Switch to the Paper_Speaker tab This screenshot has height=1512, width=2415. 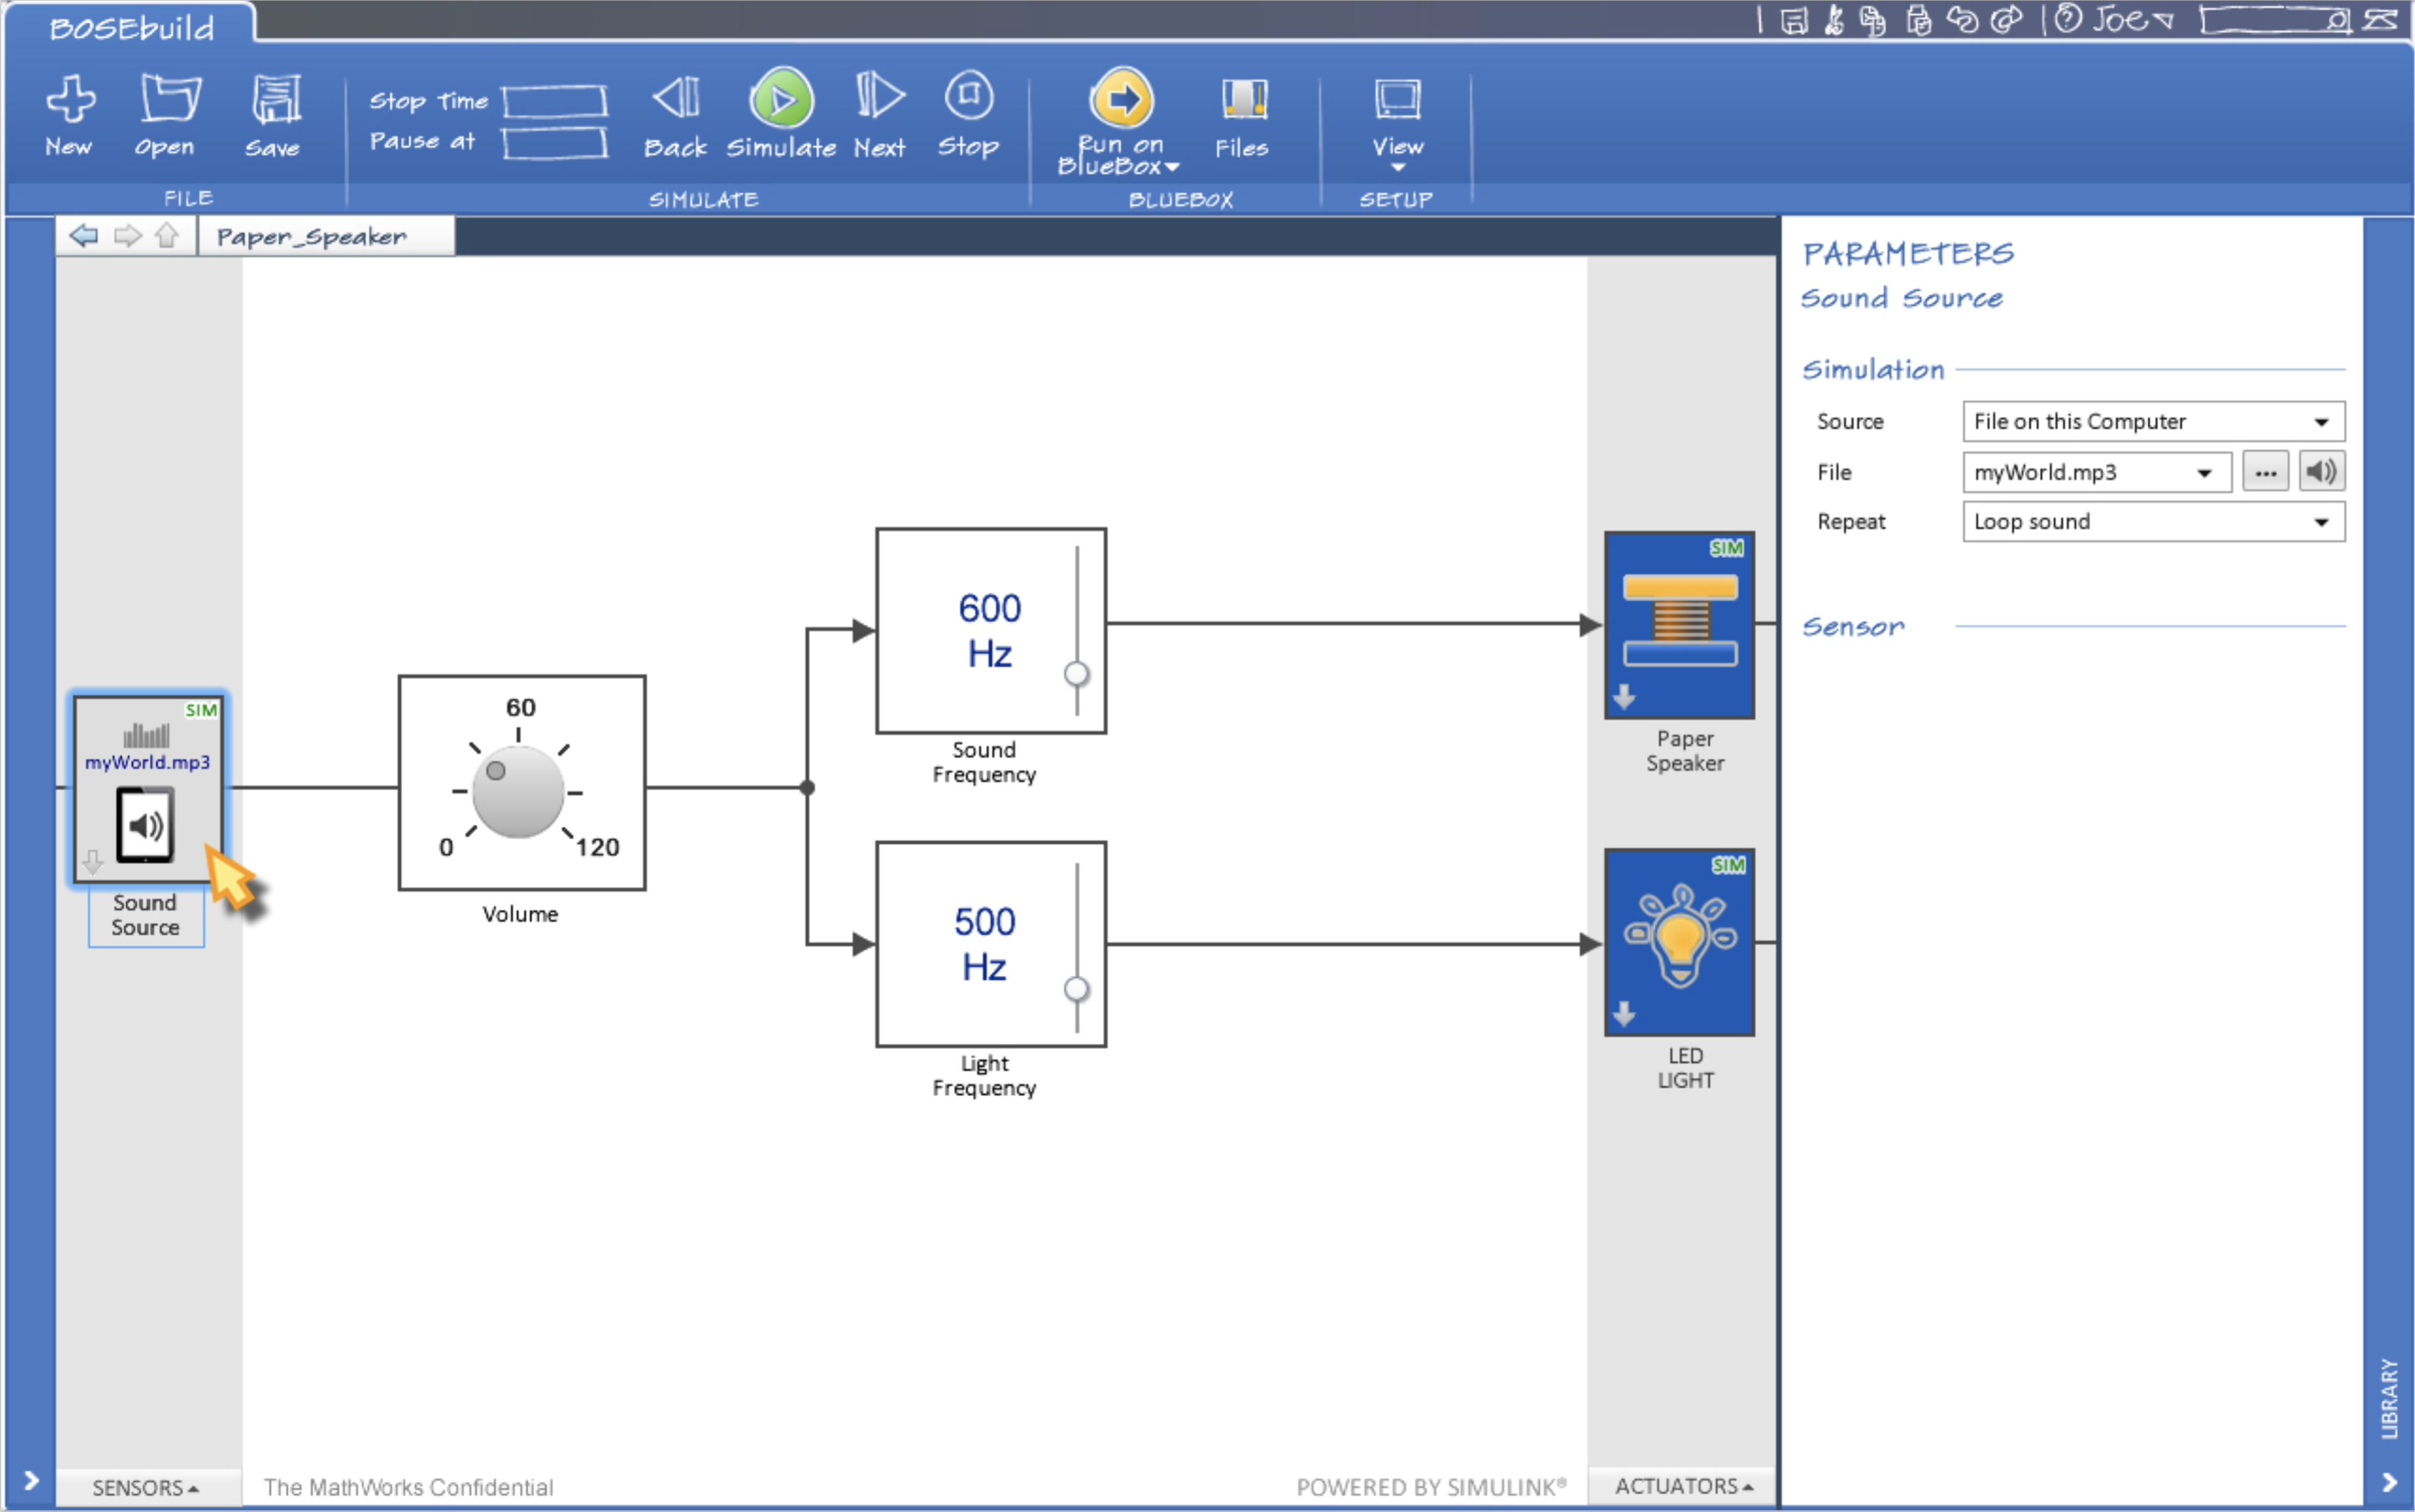coord(312,237)
